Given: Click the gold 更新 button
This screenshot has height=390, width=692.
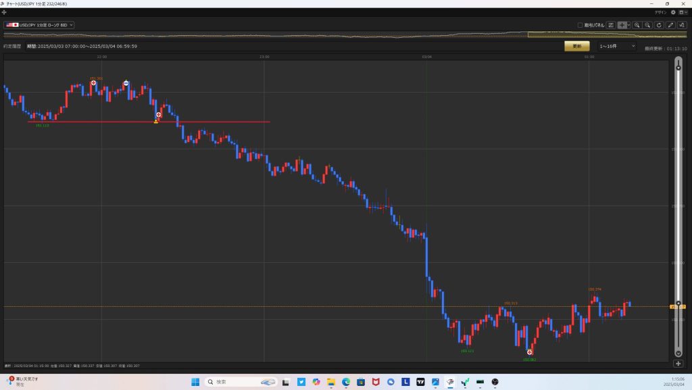Looking at the screenshot, I should [x=576, y=46].
